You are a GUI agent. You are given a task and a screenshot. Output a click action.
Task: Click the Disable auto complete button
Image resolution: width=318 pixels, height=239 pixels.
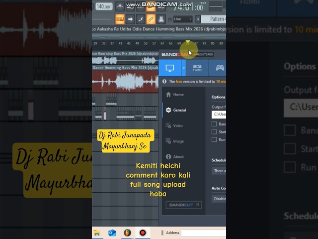[x=219, y=199]
